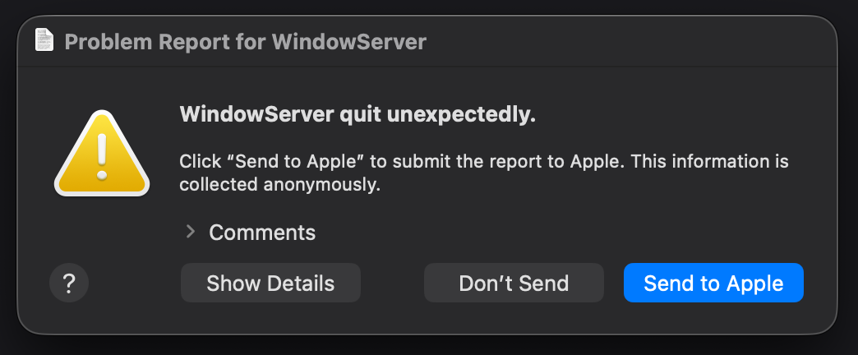
Task: Click the word "WindowServer" in the bold heading
Action: click(256, 115)
